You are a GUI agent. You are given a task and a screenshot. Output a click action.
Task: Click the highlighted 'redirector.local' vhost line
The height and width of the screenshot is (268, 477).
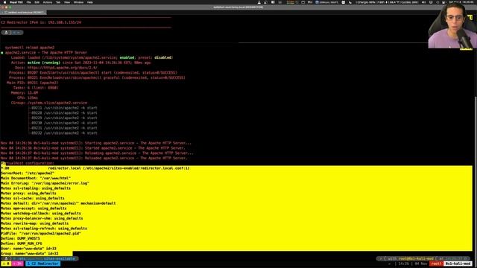tap(95, 168)
